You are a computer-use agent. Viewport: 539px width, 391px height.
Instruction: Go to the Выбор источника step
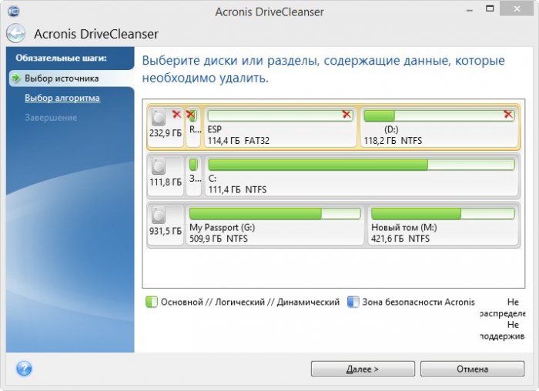click(61, 79)
